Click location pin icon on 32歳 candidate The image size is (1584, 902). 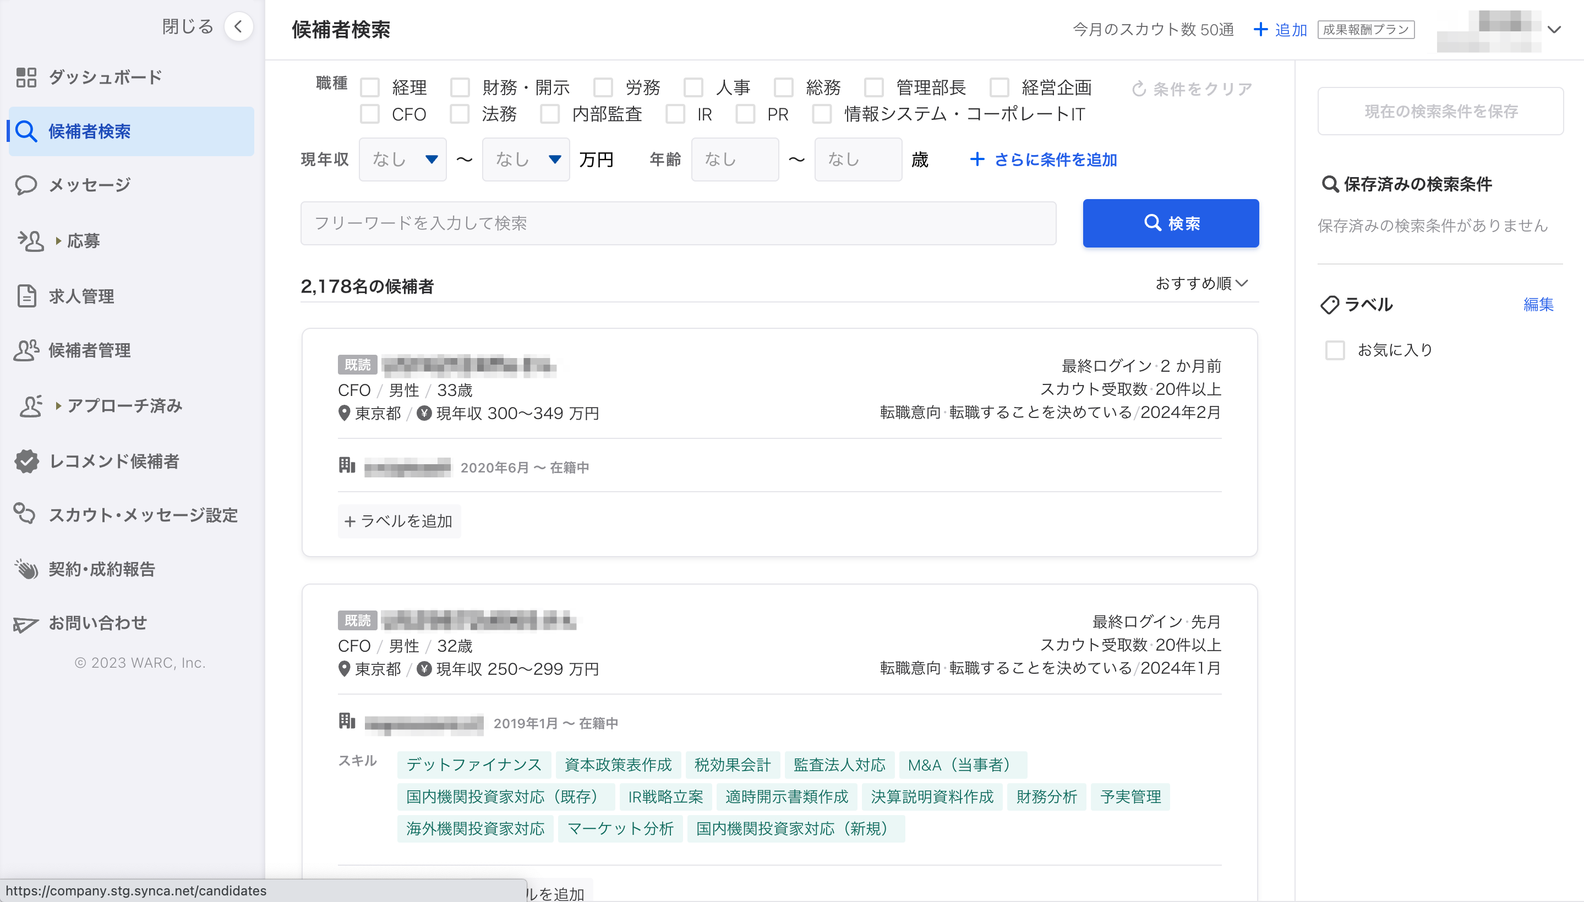point(344,669)
